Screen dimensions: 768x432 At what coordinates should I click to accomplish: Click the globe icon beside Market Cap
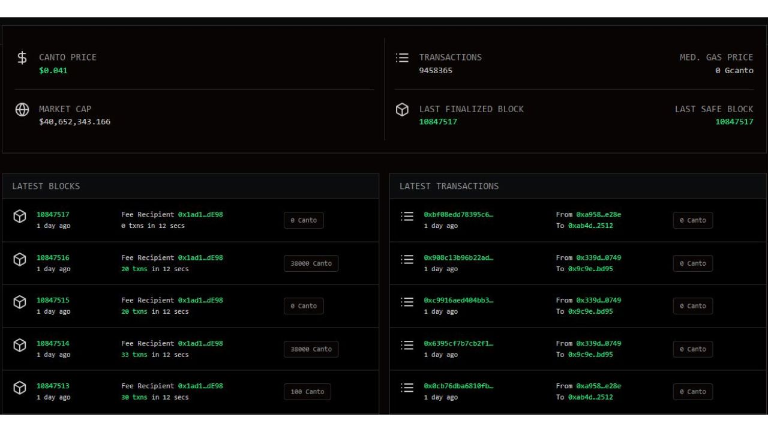click(22, 110)
